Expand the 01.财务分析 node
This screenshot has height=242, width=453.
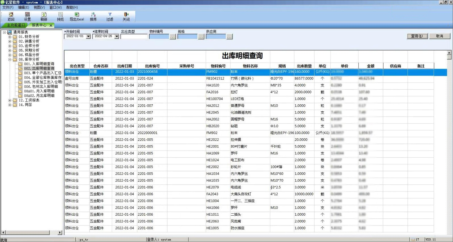point(10,37)
